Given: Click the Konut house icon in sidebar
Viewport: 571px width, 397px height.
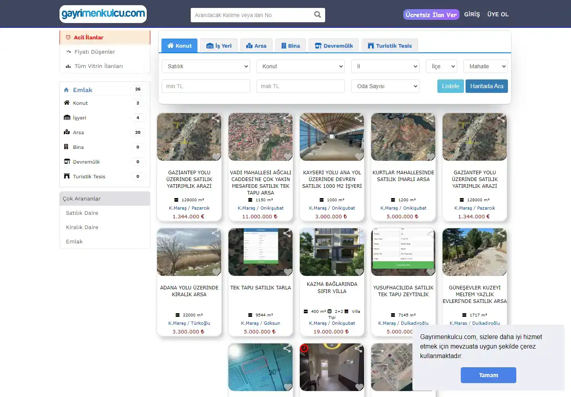Looking at the screenshot, I should click(x=67, y=102).
